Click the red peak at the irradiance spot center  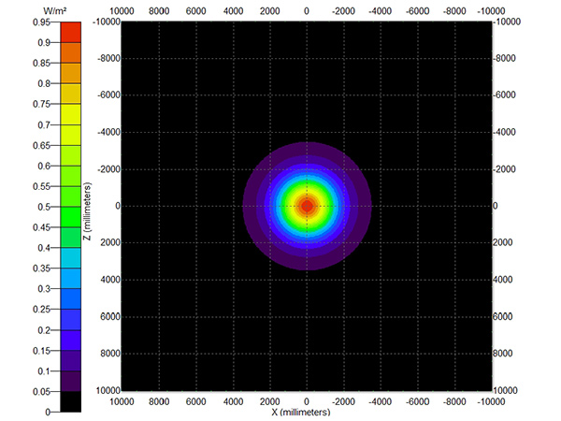[307, 206]
